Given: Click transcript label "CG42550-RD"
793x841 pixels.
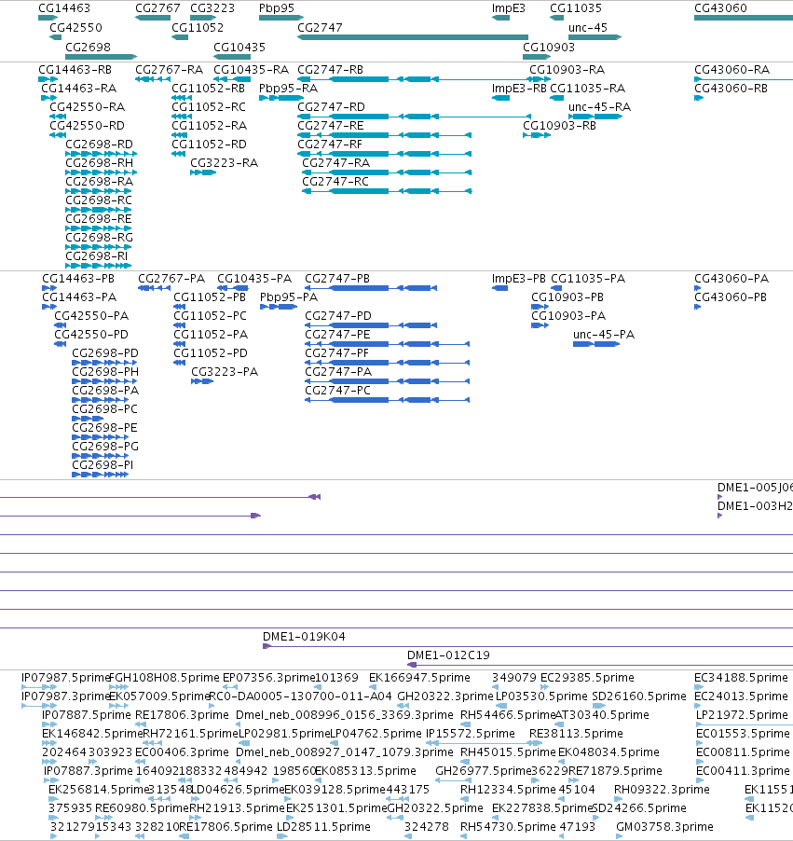Looking at the screenshot, I should 87,126.
